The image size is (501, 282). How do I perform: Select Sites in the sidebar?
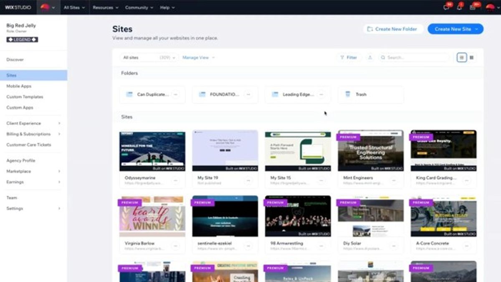tap(33, 76)
